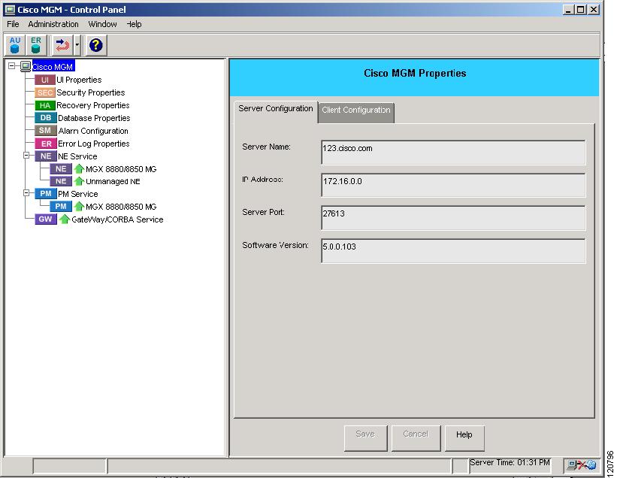Image resolution: width=617 pixels, height=478 pixels.
Task: Click the SM icon for Alarm Configuration
Action: click(46, 131)
